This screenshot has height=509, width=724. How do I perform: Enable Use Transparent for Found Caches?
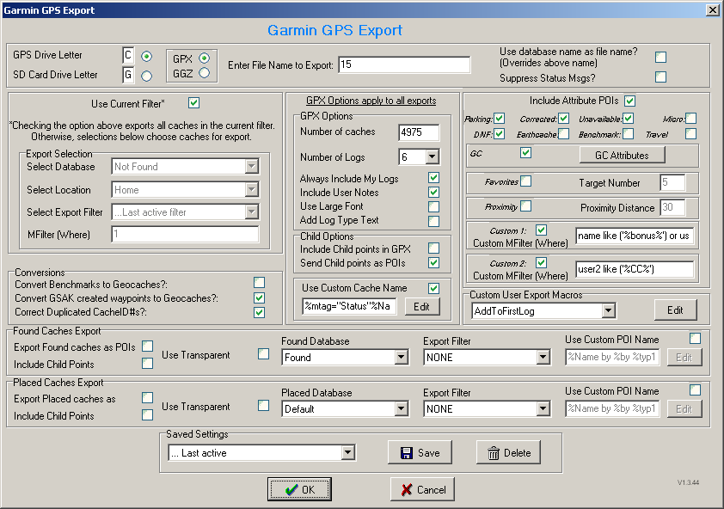click(263, 353)
